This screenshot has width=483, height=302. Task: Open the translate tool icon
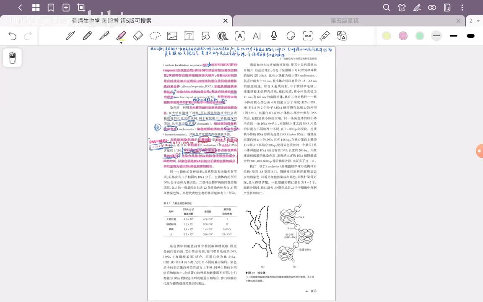(x=342, y=36)
